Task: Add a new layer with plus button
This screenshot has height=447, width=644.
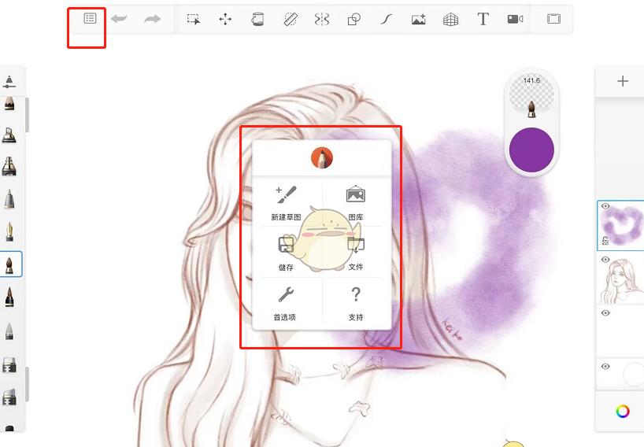Action: (623, 81)
